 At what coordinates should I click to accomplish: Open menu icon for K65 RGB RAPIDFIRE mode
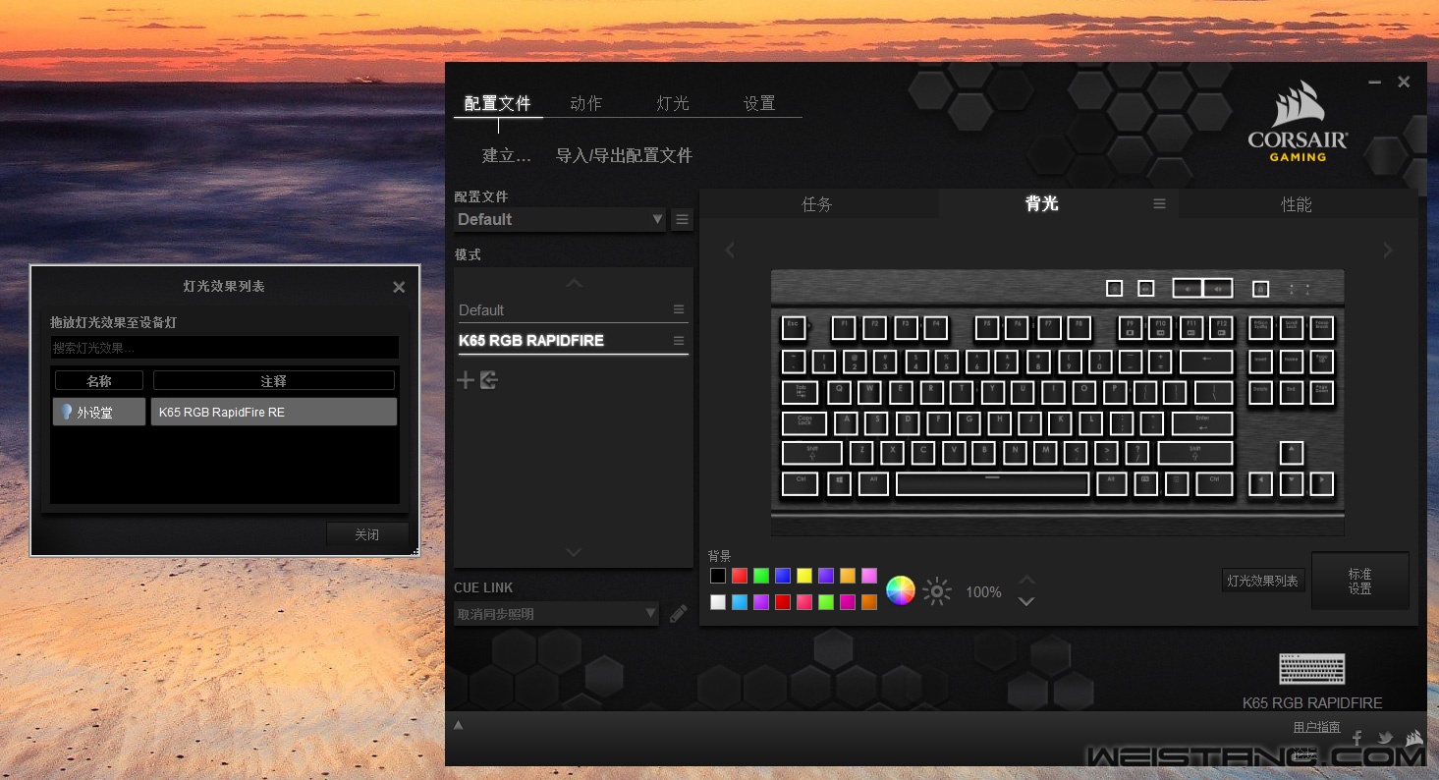679,341
